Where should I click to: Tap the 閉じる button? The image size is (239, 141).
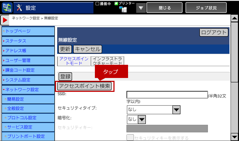click(x=164, y=7)
